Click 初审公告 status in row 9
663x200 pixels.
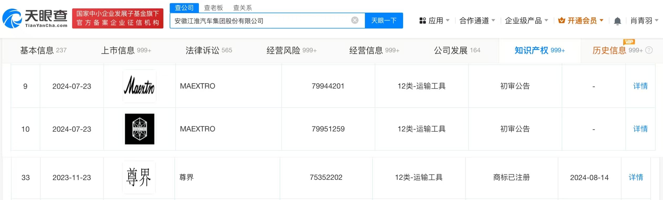(515, 86)
